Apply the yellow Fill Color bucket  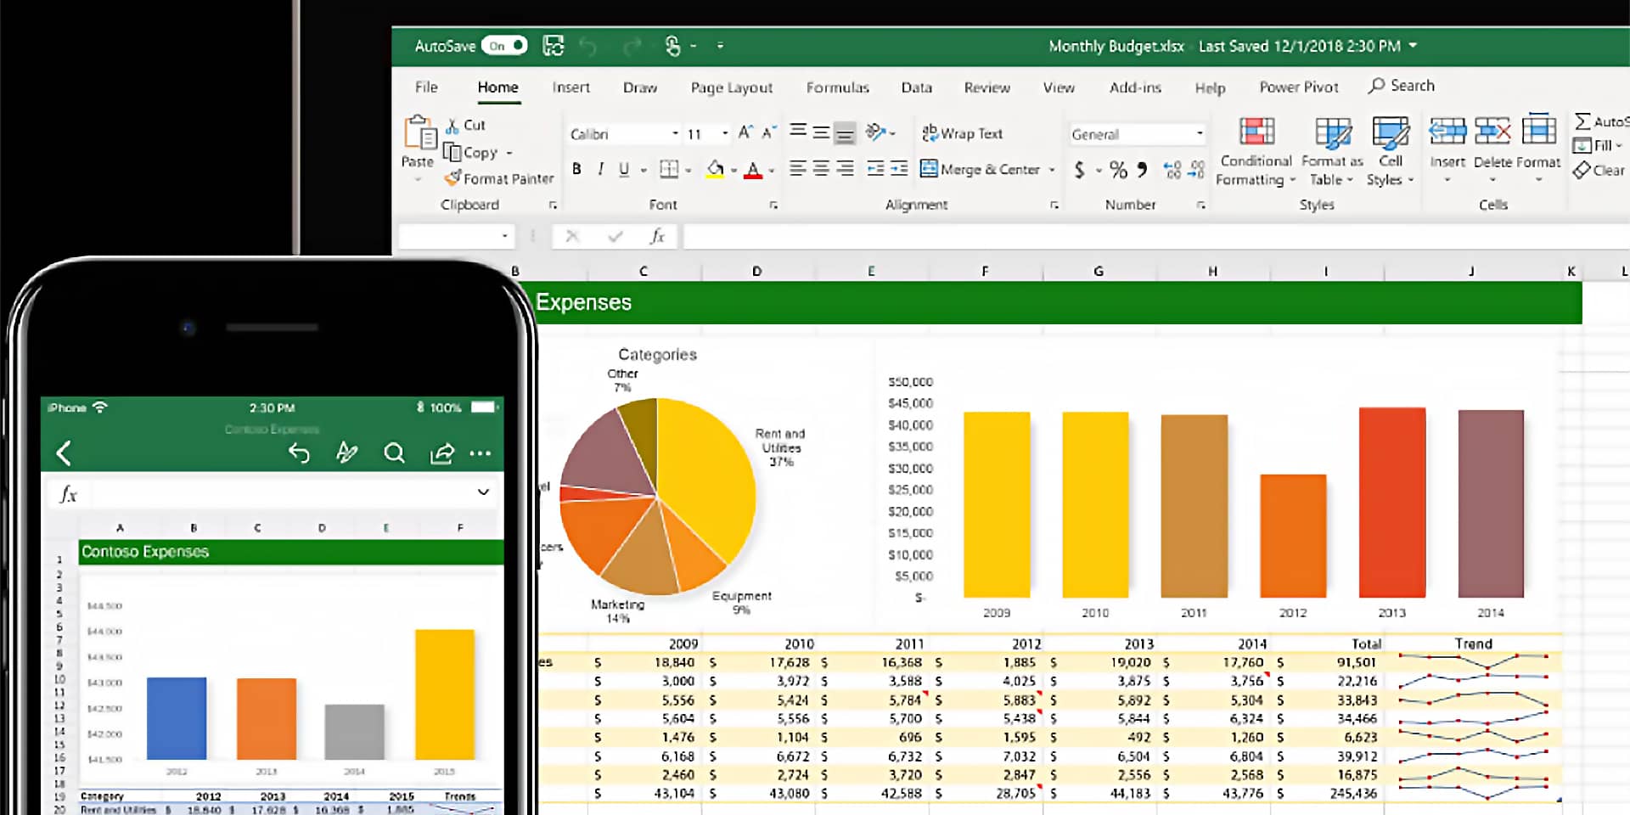pos(716,169)
